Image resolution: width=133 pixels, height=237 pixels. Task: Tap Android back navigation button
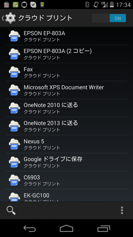(x=29, y=228)
